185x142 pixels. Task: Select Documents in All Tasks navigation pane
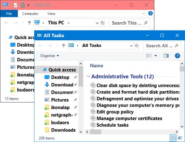tap(59, 92)
